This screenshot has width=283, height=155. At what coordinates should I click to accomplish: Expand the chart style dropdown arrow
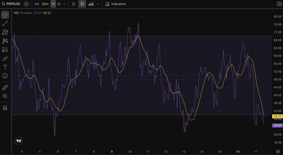[98, 4]
